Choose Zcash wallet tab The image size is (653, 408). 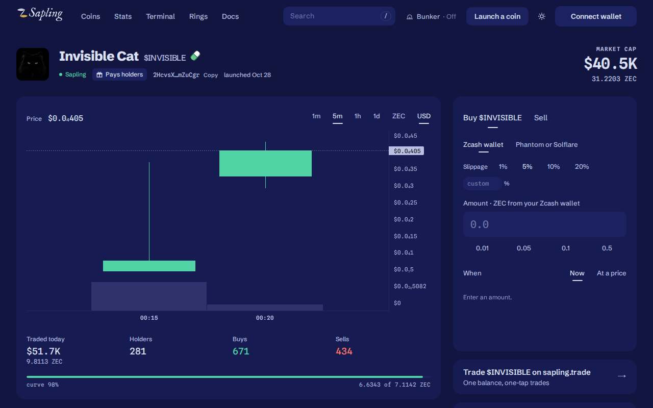483,145
